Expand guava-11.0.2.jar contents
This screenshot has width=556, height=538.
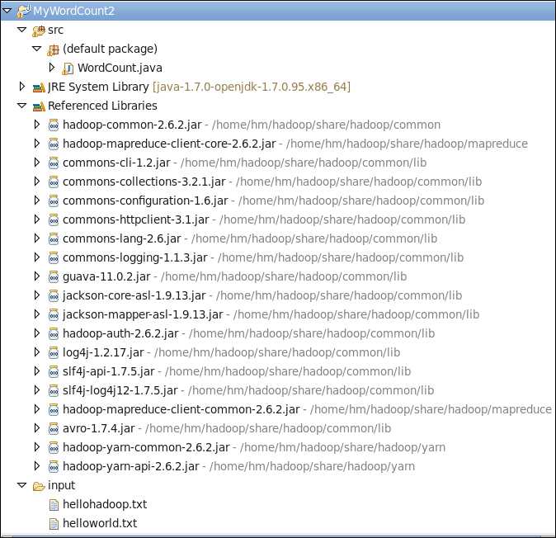pos(37,276)
